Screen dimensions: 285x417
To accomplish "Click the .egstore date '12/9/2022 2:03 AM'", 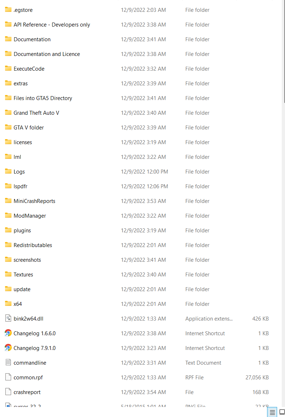I will coord(143,10).
